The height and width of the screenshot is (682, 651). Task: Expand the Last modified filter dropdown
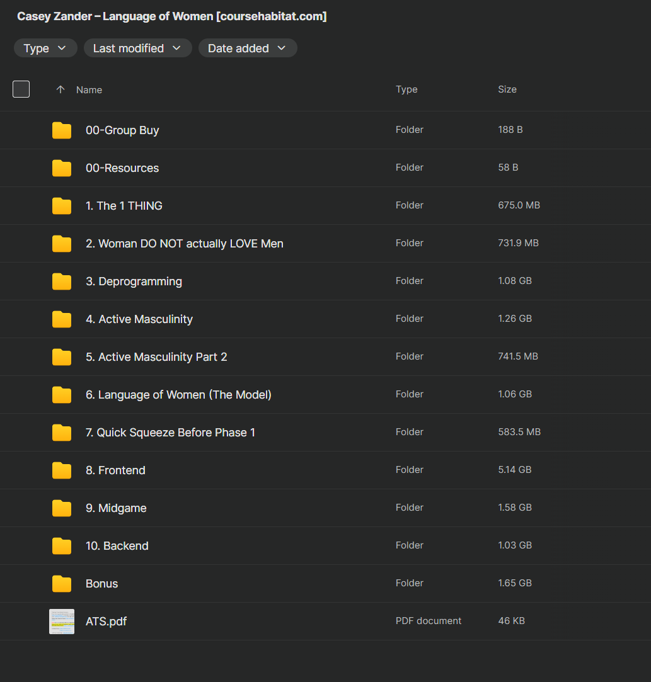(137, 48)
